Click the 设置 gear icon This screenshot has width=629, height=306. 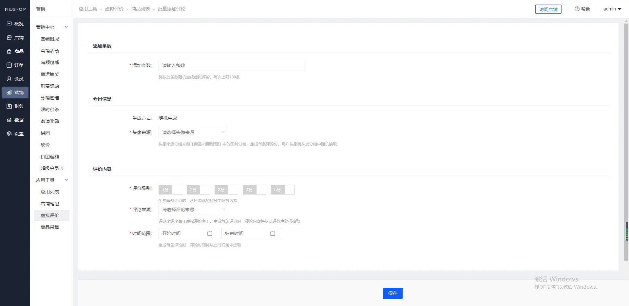[9, 134]
